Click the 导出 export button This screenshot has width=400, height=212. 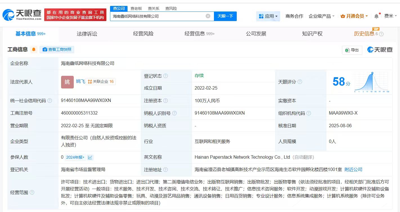[x=352, y=50]
